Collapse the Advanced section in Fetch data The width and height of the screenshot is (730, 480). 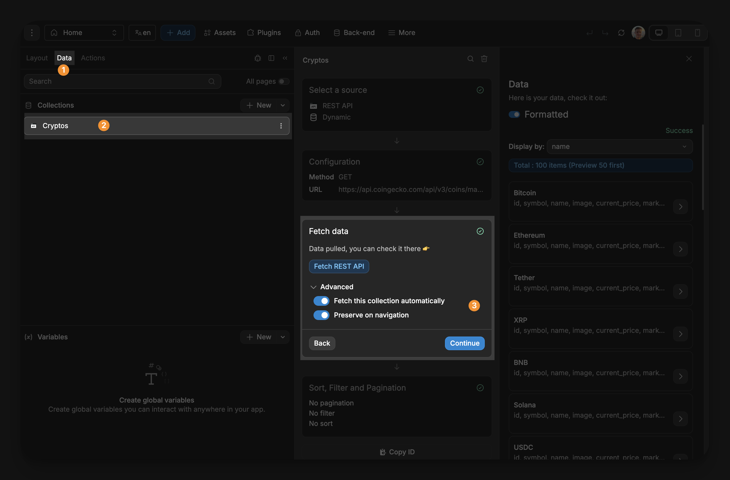[x=314, y=287]
